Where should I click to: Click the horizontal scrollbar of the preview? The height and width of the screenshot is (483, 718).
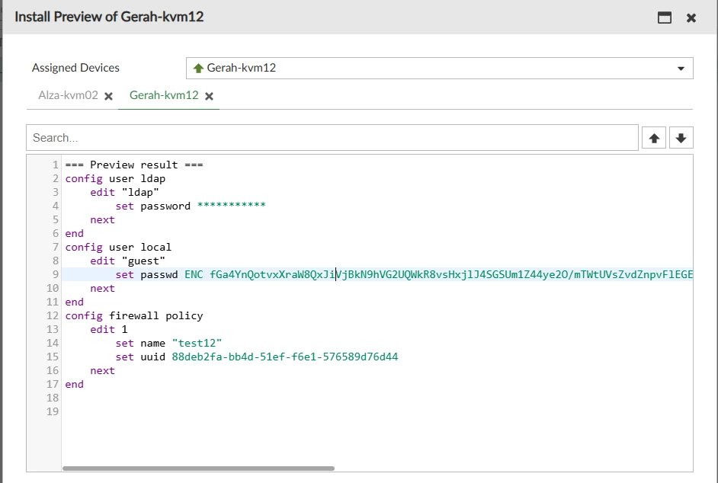tap(198, 468)
